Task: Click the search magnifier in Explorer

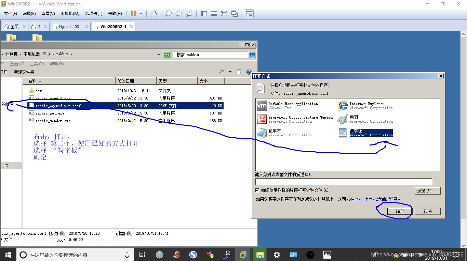Action: 252,54
